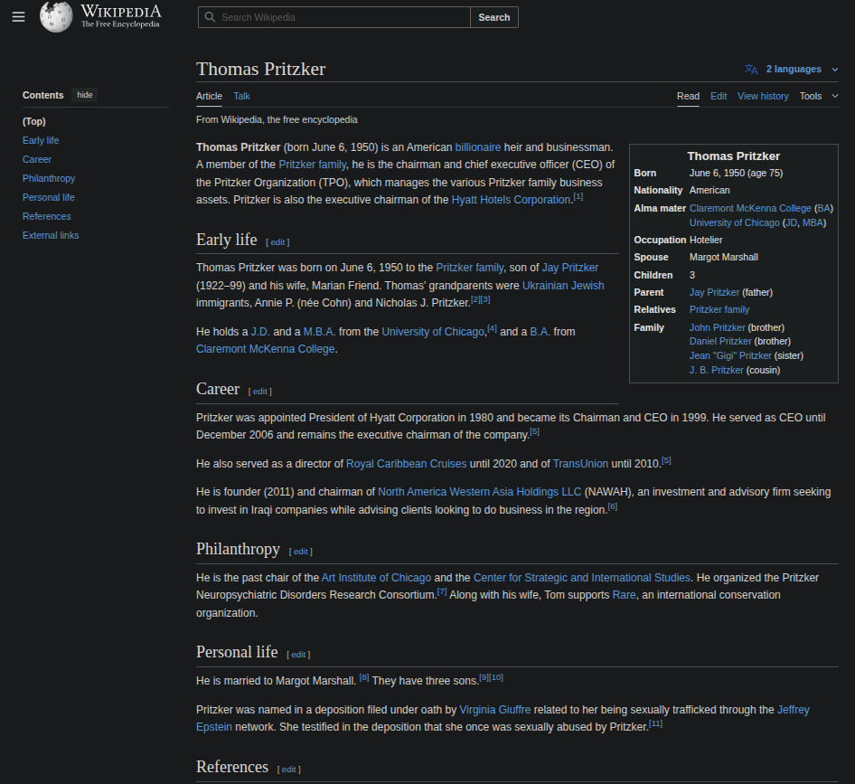Click the Search button
This screenshot has width=855, height=784.
[494, 17]
